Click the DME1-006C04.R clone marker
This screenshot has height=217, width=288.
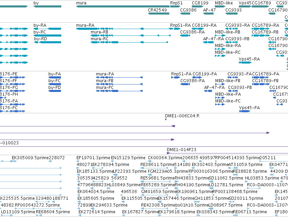(x=166, y=119)
